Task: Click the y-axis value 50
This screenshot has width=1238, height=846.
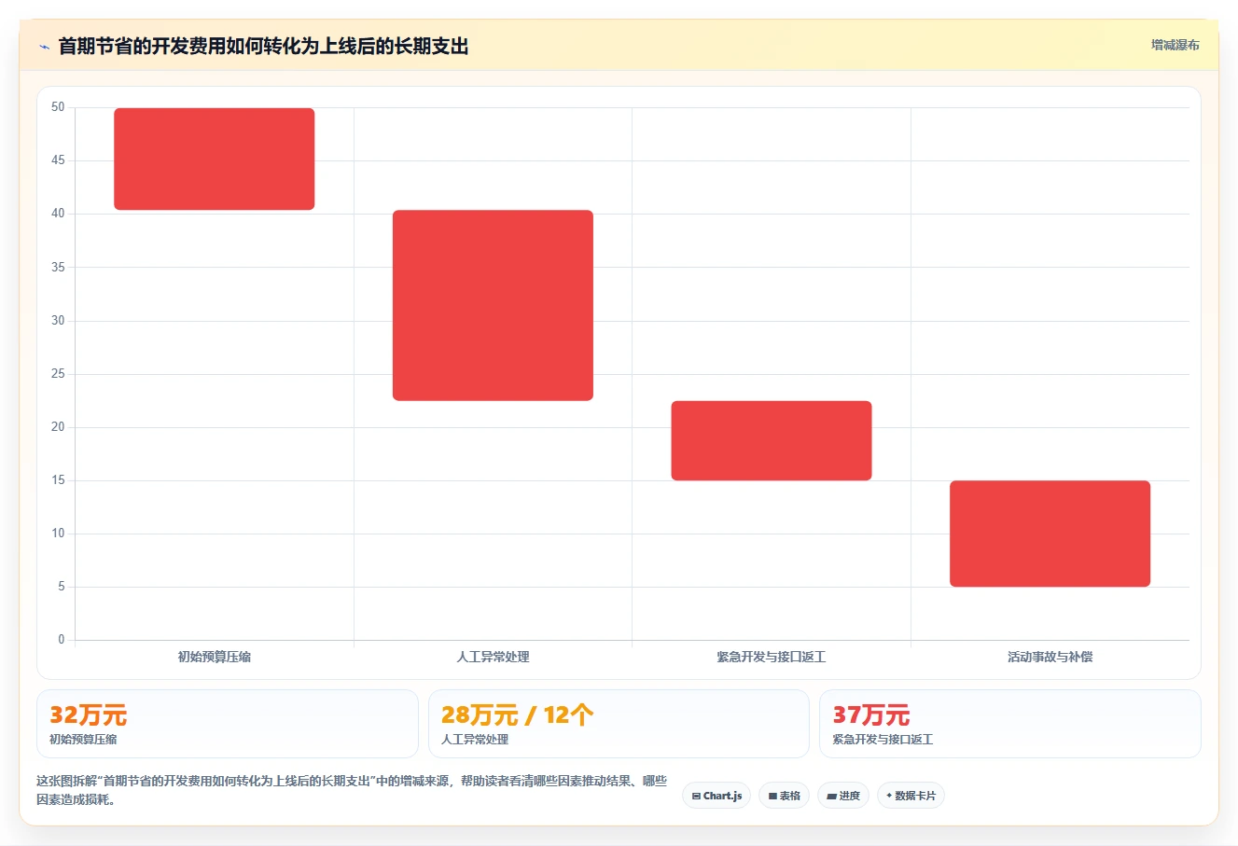Action: tap(58, 107)
